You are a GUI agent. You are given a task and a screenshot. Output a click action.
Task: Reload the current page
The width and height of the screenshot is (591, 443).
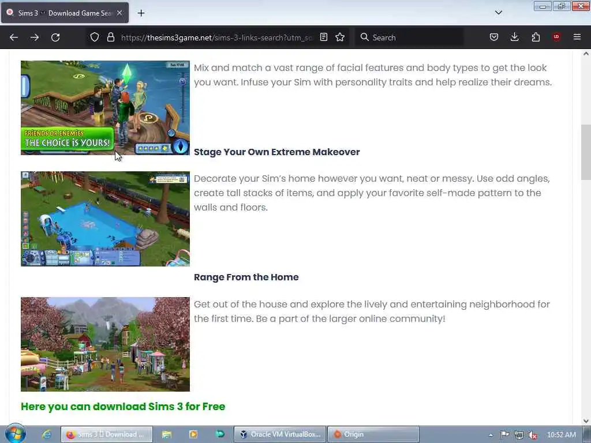tap(55, 37)
